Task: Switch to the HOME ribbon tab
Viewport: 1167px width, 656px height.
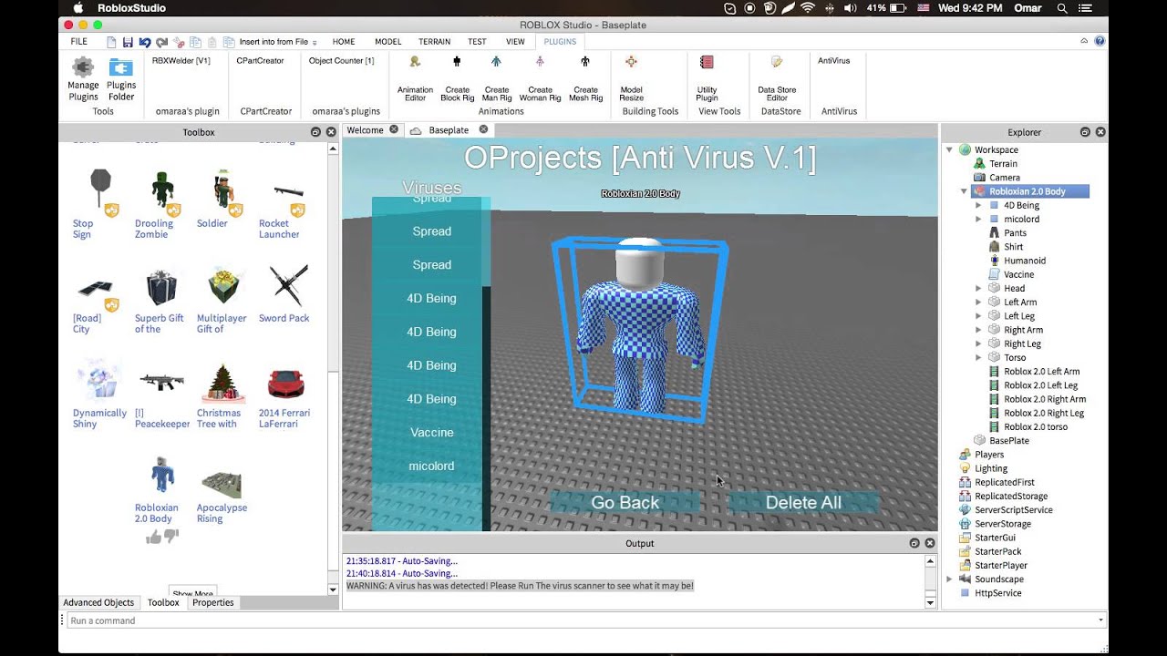Action: (344, 42)
